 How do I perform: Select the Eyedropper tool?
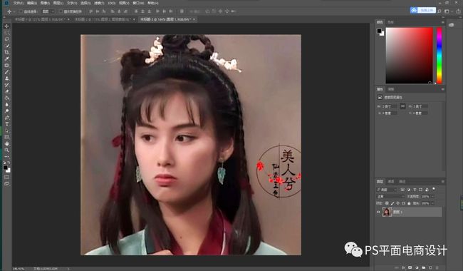tap(6, 58)
